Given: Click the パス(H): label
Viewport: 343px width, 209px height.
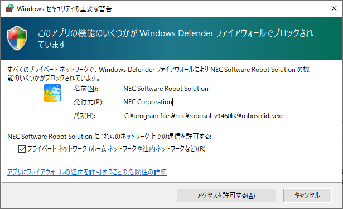Looking at the screenshot, I should (84, 116).
